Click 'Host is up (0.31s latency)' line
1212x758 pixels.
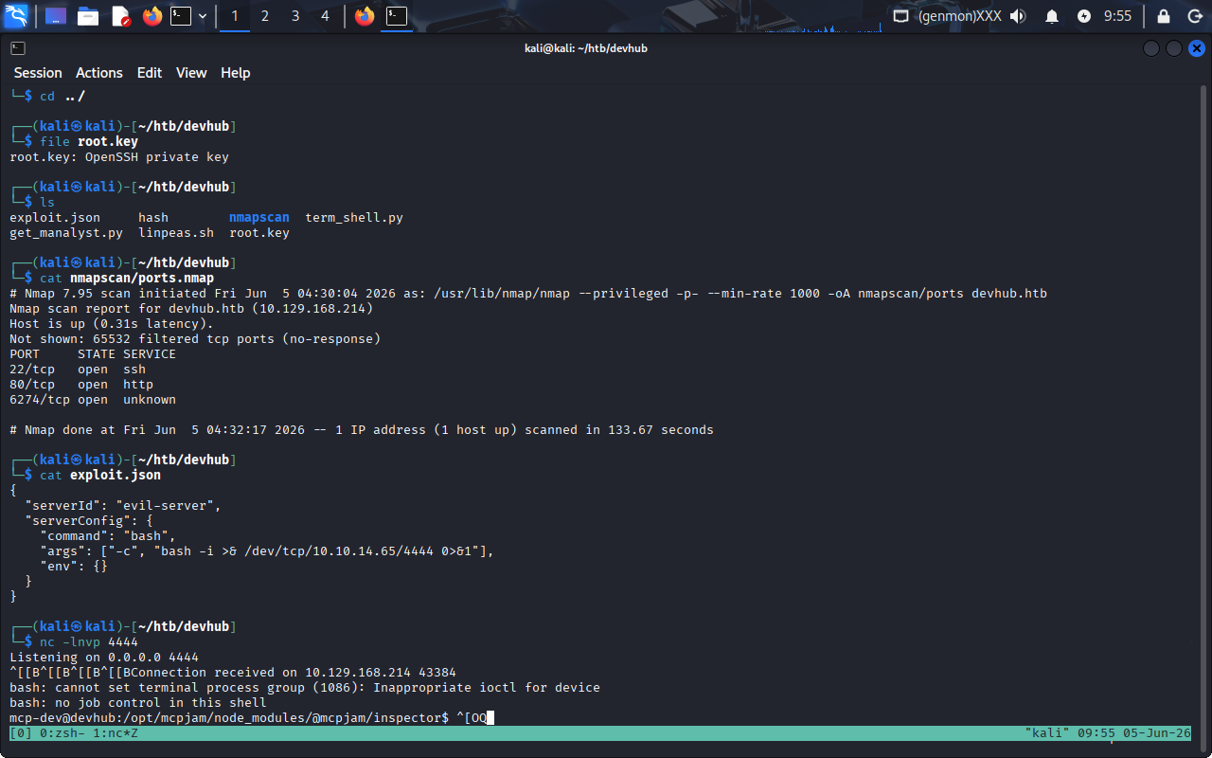(x=112, y=324)
